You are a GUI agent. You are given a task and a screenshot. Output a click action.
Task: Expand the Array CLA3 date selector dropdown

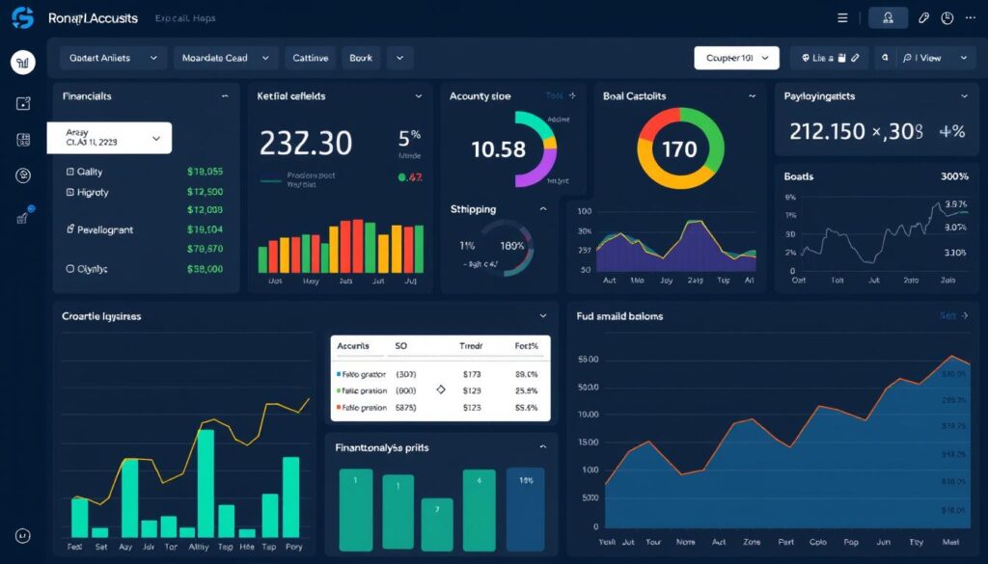tap(109, 137)
